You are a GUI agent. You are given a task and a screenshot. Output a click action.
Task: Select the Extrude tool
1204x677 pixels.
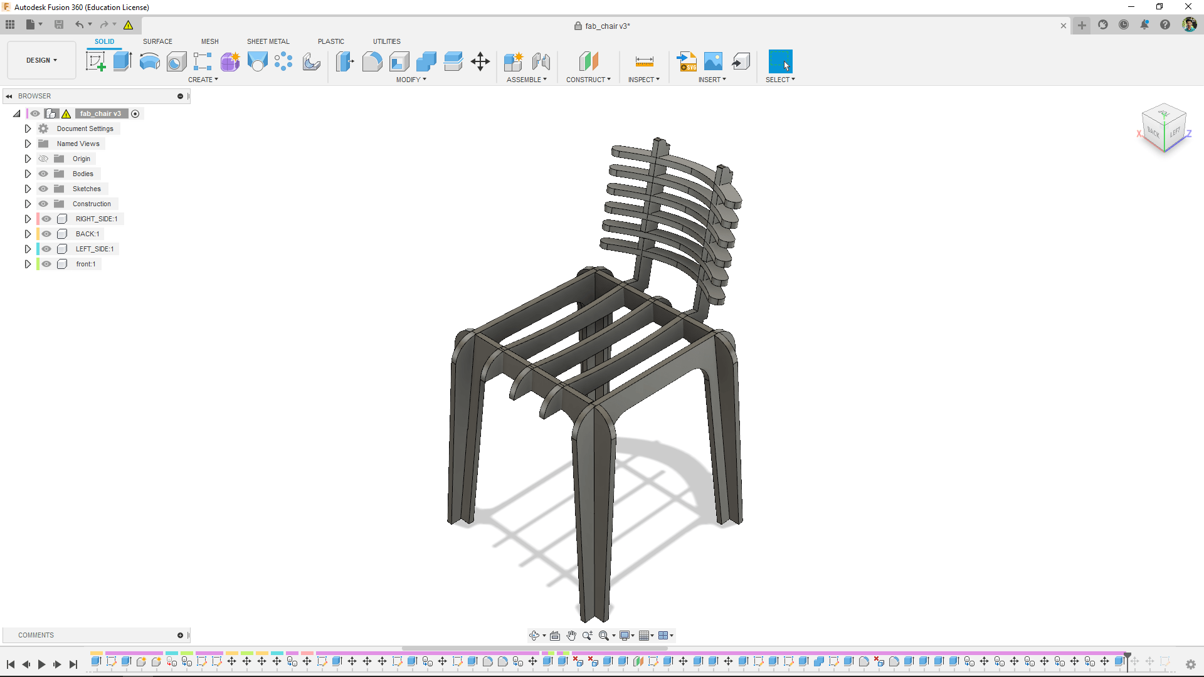coord(122,61)
